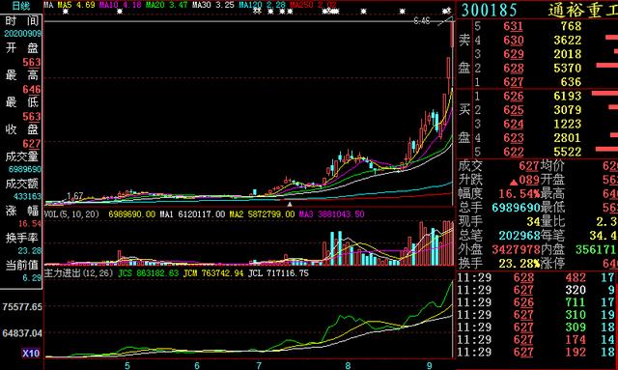
Task: Click the 内盘 label
Action: tap(552, 249)
